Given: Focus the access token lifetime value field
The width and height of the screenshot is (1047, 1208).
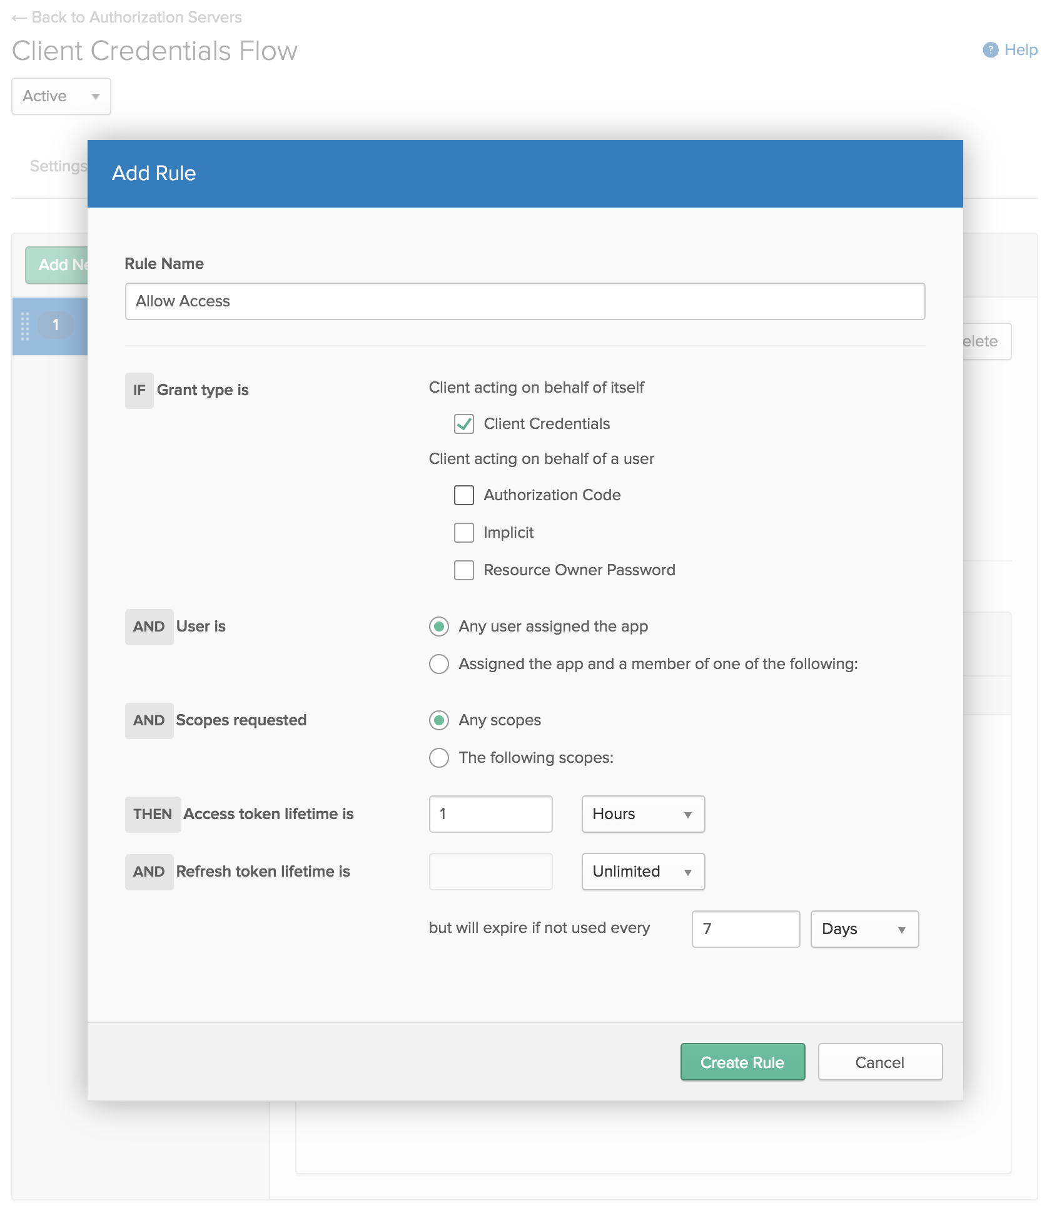Looking at the screenshot, I should [x=490, y=814].
